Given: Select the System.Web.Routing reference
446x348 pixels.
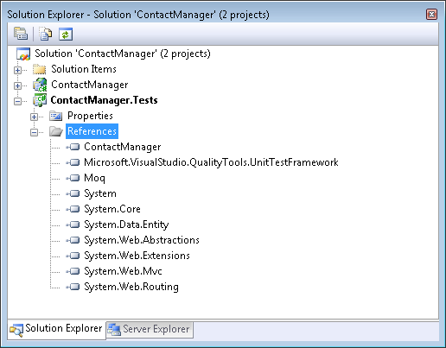Looking at the screenshot, I should point(131,287).
